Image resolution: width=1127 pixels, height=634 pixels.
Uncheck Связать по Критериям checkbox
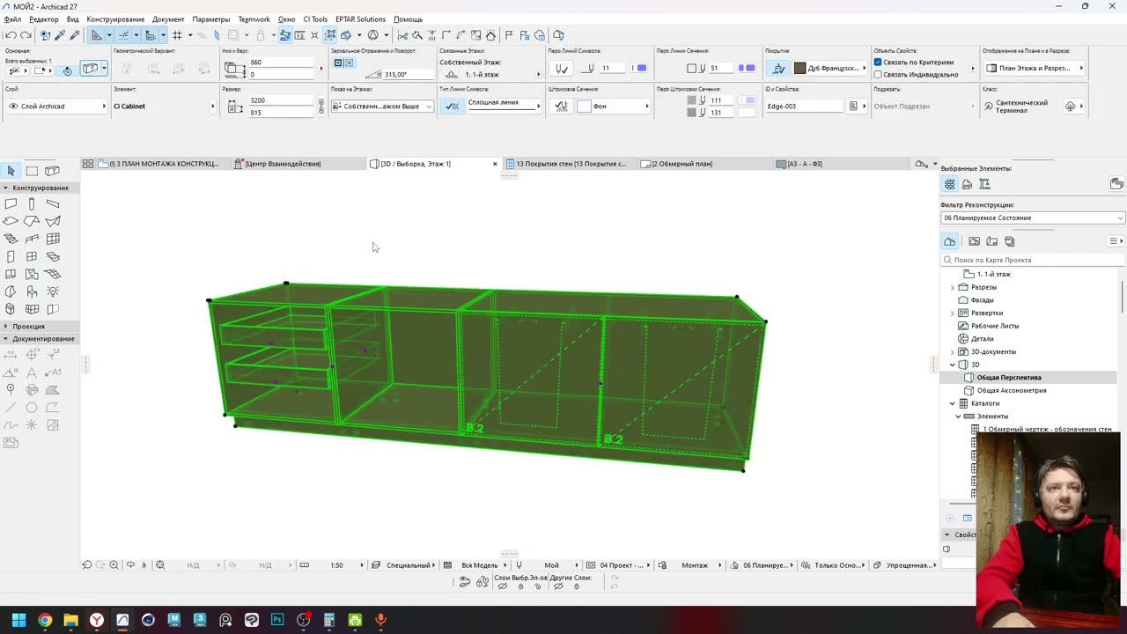(878, 63)
